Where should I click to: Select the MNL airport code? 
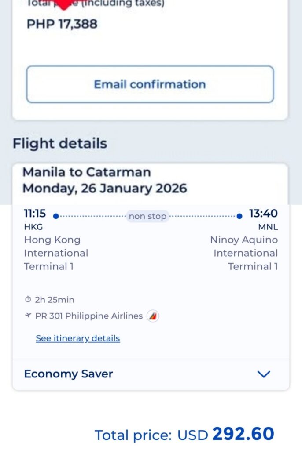pyautogui.click(x=268, y=227)
